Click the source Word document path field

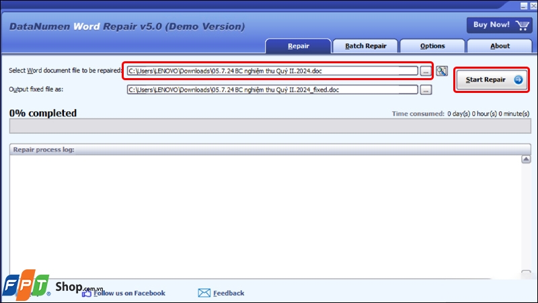(272, 71)
